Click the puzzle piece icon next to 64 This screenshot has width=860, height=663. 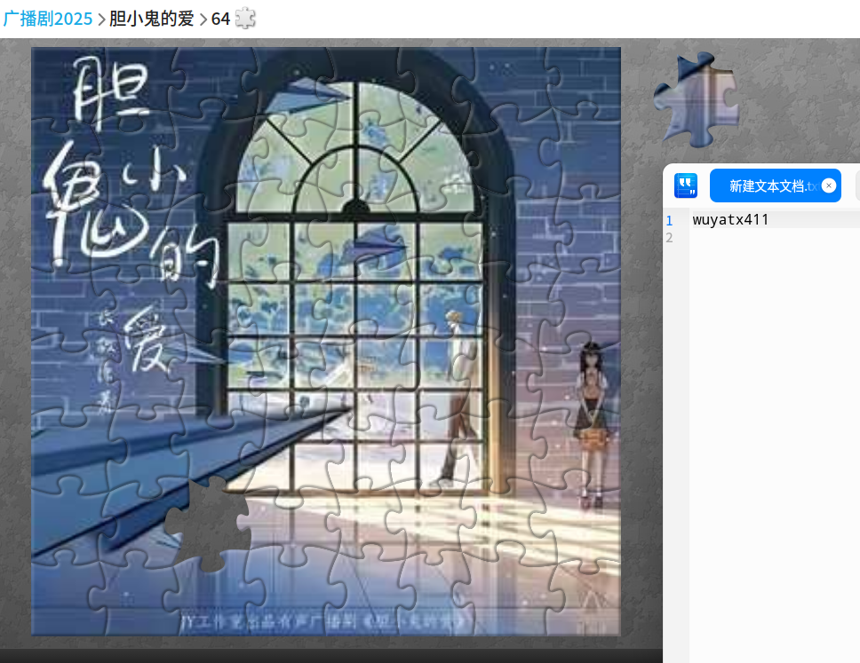coord(245,19)
